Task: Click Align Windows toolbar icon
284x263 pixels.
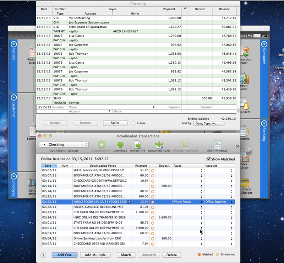Action: click(217, 145)
